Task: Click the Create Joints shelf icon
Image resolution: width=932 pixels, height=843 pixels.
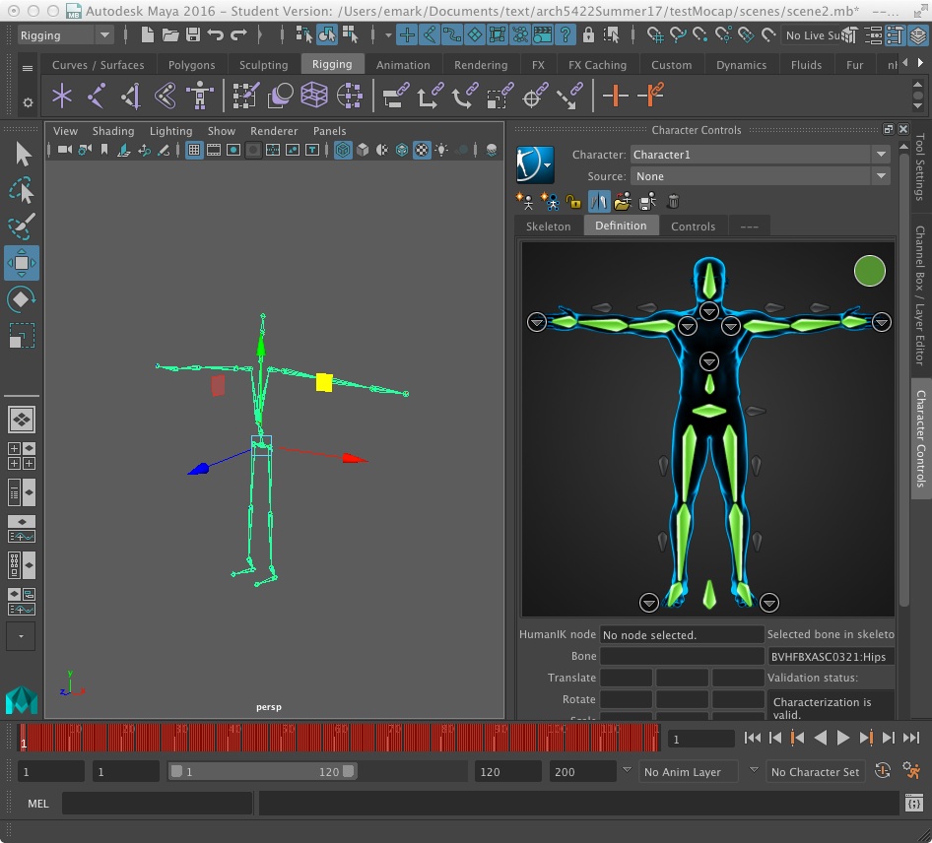Action: coord(97,97)
